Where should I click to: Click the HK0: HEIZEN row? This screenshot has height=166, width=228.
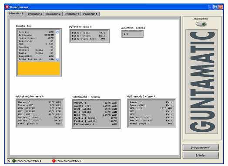[39, 108]
